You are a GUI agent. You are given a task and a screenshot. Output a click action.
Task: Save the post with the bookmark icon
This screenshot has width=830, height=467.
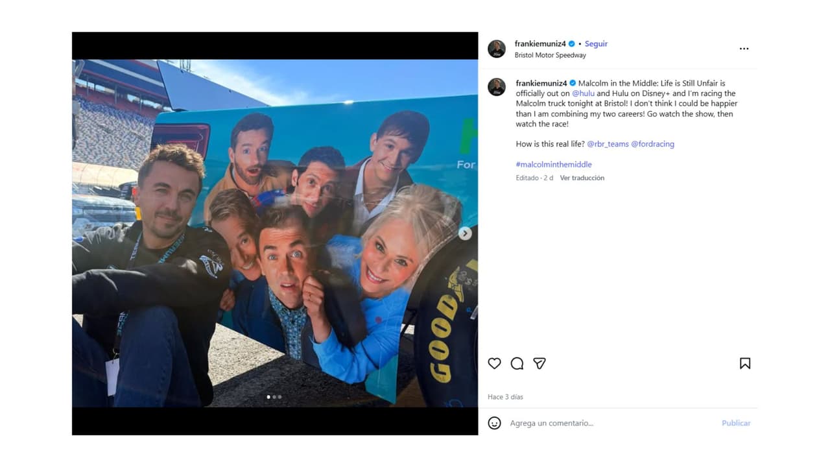[745, 363]
